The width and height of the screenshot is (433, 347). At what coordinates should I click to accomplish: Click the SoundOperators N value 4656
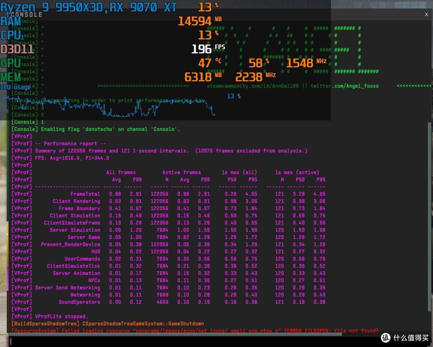[162, 302]
